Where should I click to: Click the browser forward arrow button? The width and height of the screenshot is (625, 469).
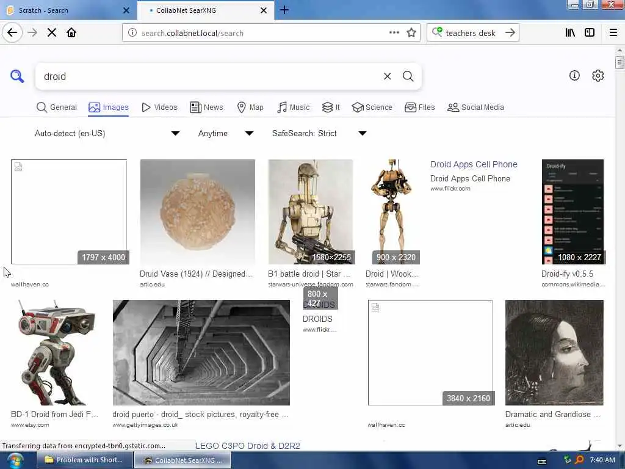[32, 33]
